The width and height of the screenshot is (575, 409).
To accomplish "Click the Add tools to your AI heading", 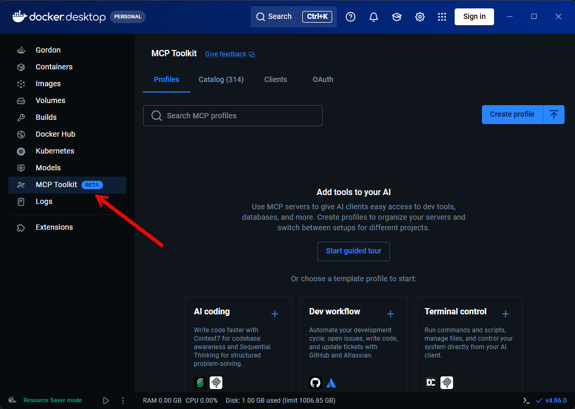I will click(x=354, y=192).
